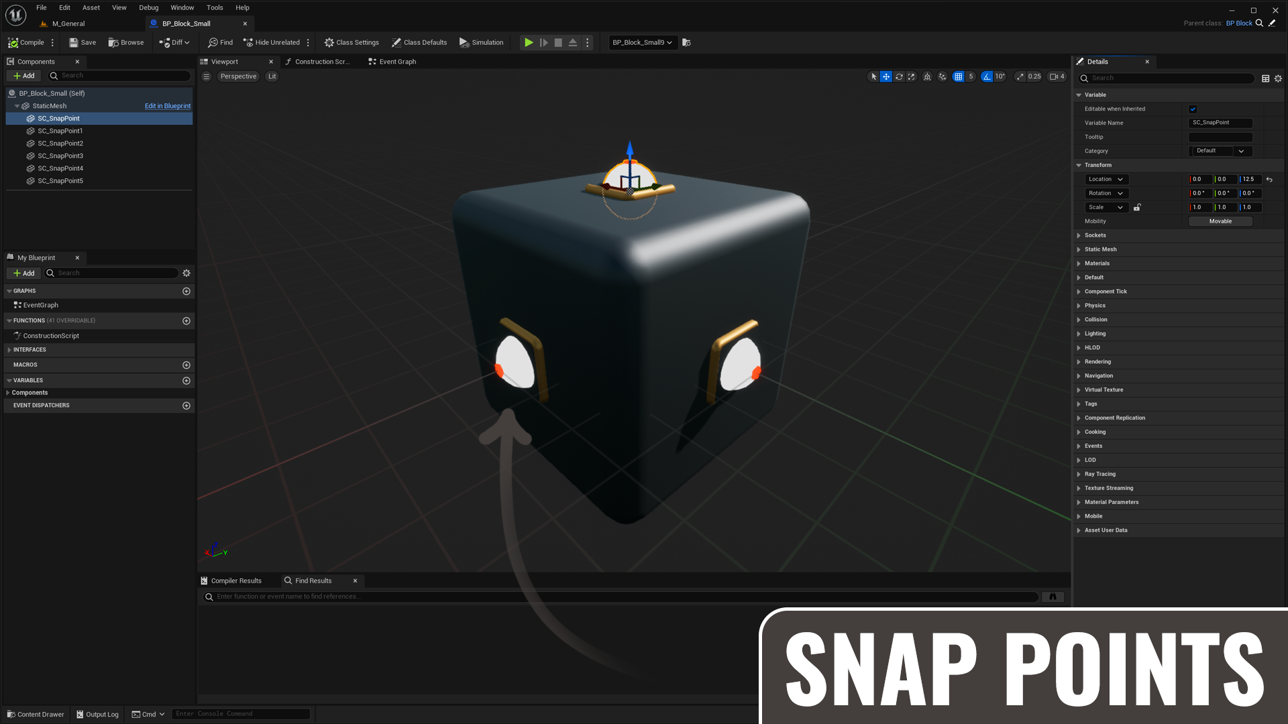Viewport: 1288px width, 724px height.
Task: Toggle rotation snapping in the viewport
Action: [986, 76]
